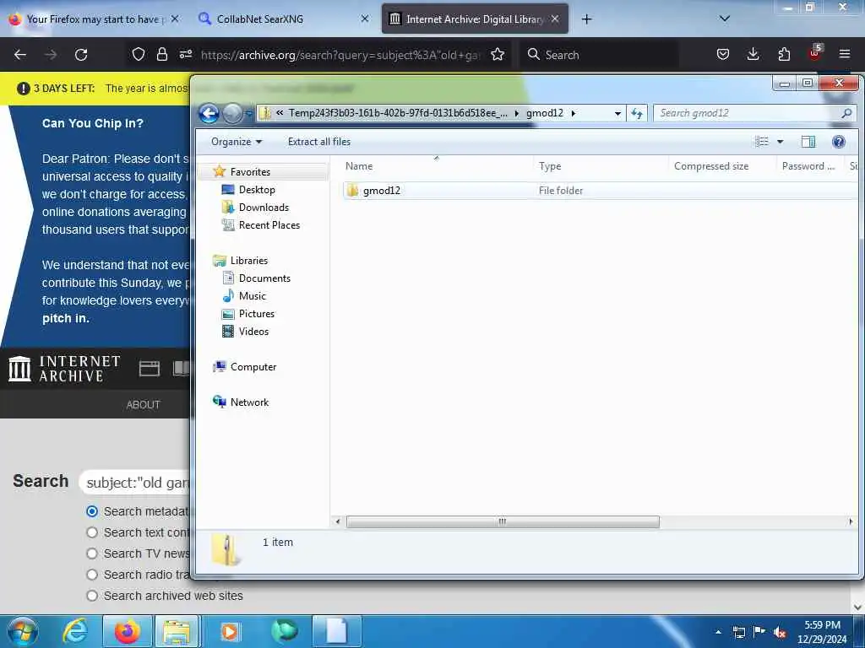This screenshot has height=648, width=865.
Task: Click in the Search gmod12 field
Action: click(x=748, y=113)
